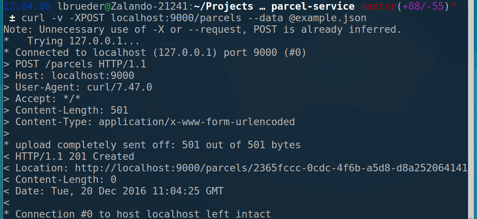Click the 'Connection #0 left intact' line
The width and height of the screenshot is (477, 219).
[x=143, y=214]
